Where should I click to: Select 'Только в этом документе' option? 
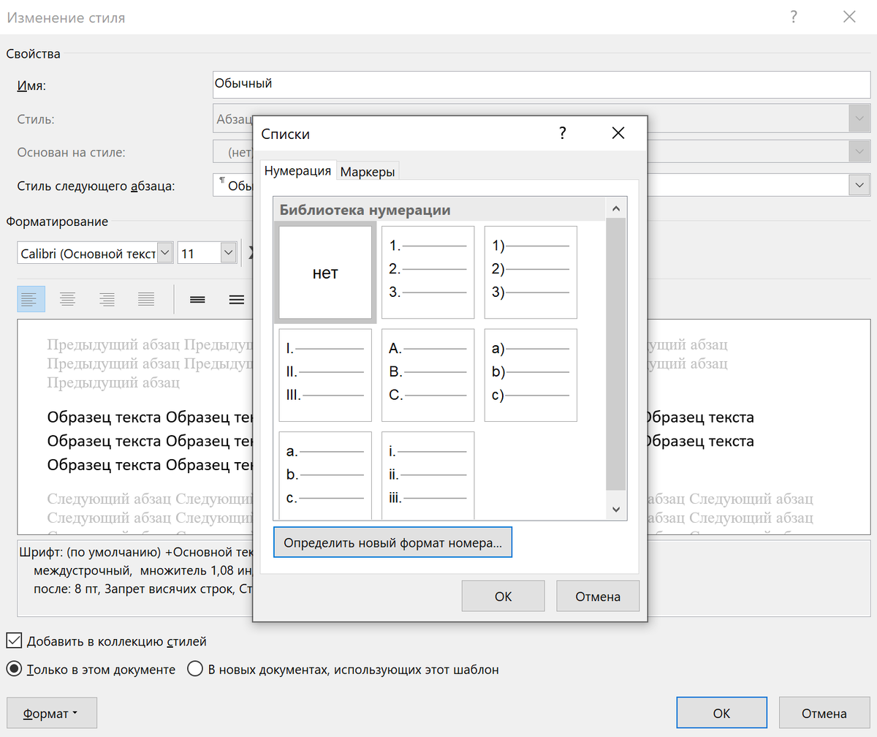[x=12, y=669]
